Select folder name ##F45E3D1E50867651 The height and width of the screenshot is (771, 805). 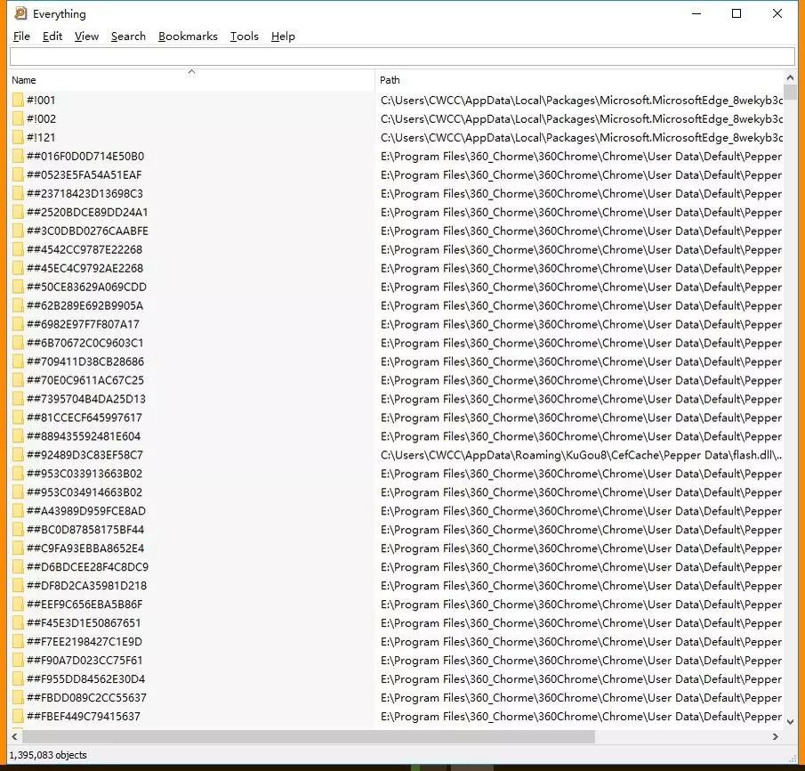click(84, 623)
